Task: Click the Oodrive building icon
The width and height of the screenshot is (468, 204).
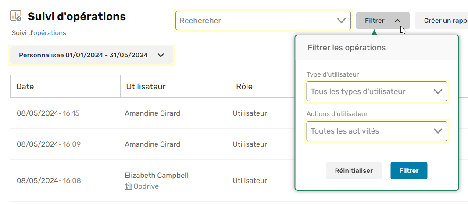Action: coord(128,186)
